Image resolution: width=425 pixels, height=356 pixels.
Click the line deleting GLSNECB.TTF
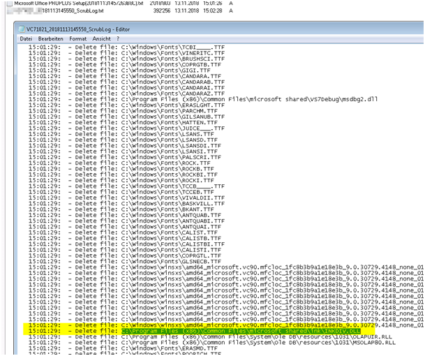(x=125, y=261)
